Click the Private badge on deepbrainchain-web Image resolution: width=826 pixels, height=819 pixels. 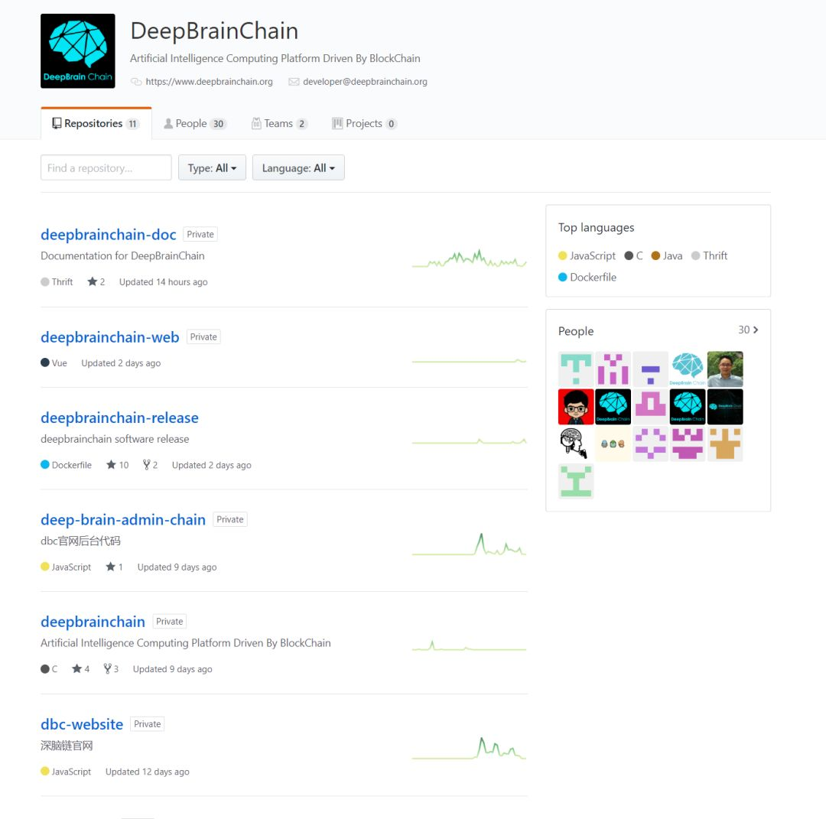coord(203,337)
